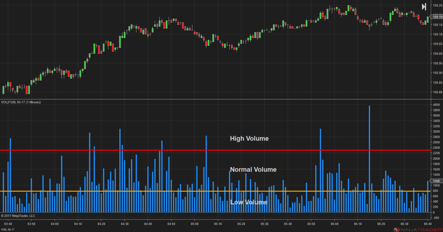The width and height of the screenshot is (443, 232).
Task: Click the 05:50 time axis label
Action: coord(311,224)
